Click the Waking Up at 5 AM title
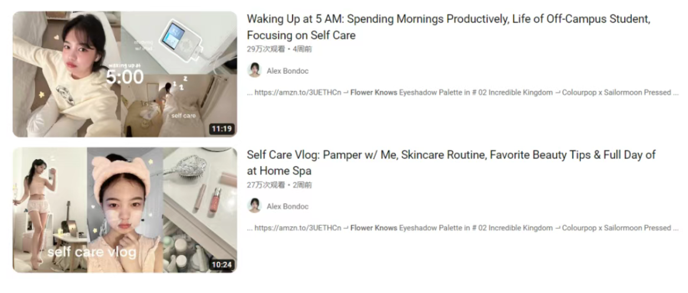The width and height of the screenshot is (688, 293). click(x=448, y=27)
